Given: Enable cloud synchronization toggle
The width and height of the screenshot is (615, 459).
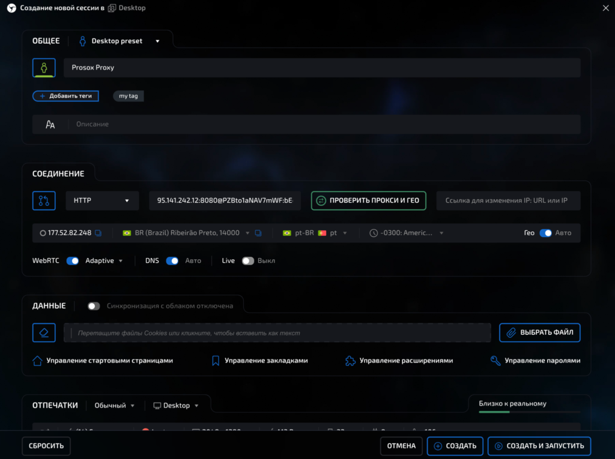Looking at the screenshot, I should point(94,306).
